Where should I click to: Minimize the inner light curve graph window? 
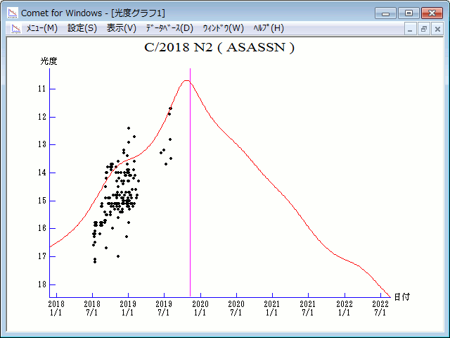point(411,29)
